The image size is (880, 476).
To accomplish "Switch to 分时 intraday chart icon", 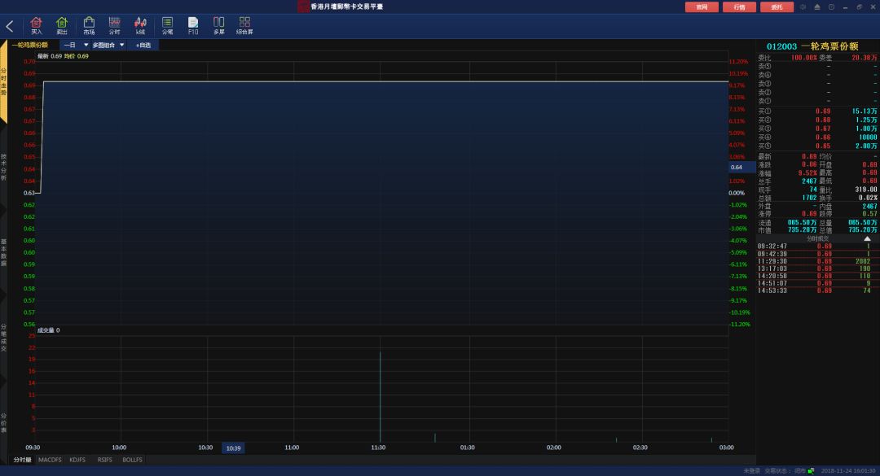I will click(115, 26).
